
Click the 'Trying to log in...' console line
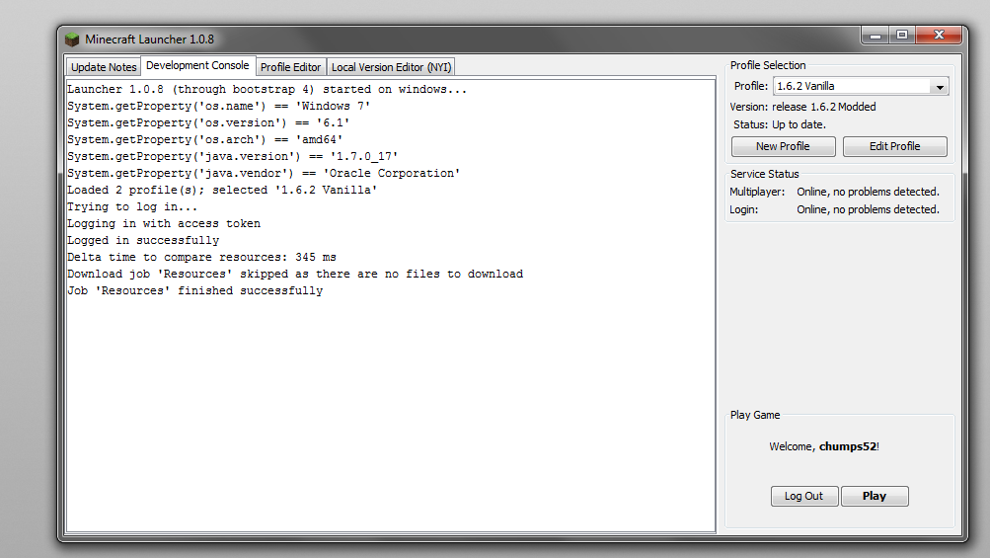(x=132, y=206)
